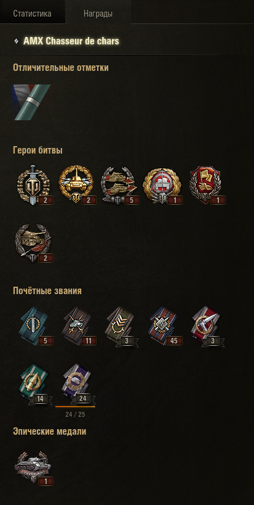Viewport: 254px width, 505px height.
Task: Select the brown ribbon tank badge showing 11
Action: point(77,326)
